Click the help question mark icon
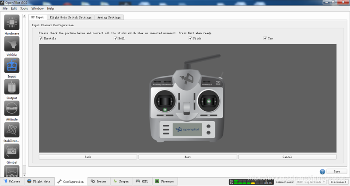This screenshot has width=350, height=186. 322,172
